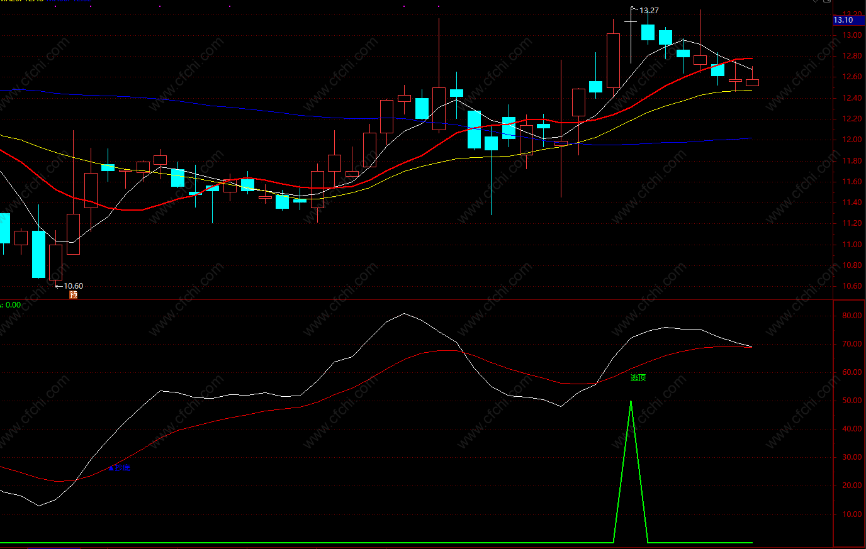Select the blue 抄底 signal label
This screenshot has width=866, height=549.
coord(120,468)
